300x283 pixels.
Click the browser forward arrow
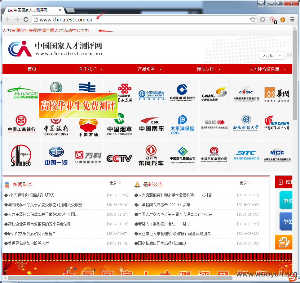[x=17, y=19]
